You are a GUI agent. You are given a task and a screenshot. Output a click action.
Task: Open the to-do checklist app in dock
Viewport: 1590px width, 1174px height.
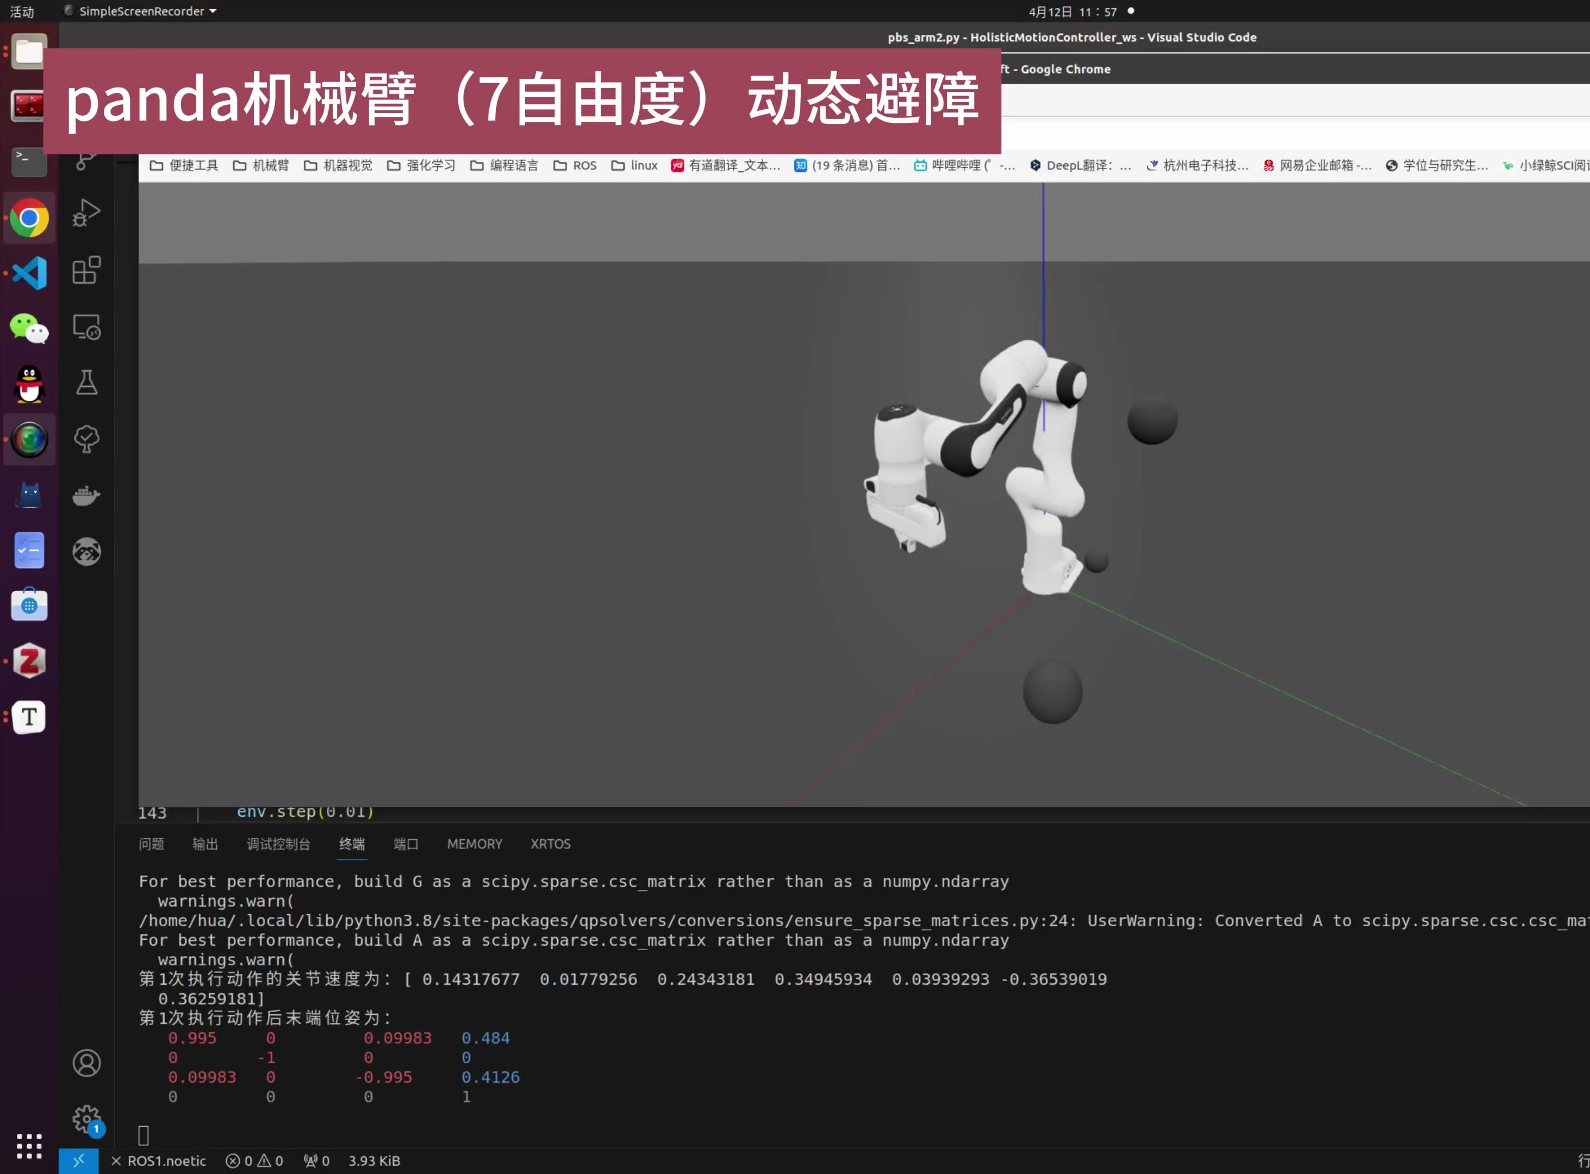pos(29,550)
